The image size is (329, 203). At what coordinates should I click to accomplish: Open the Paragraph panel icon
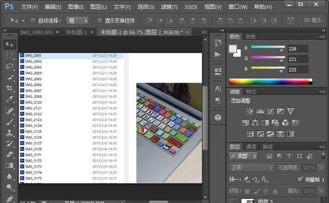point(218,100)
